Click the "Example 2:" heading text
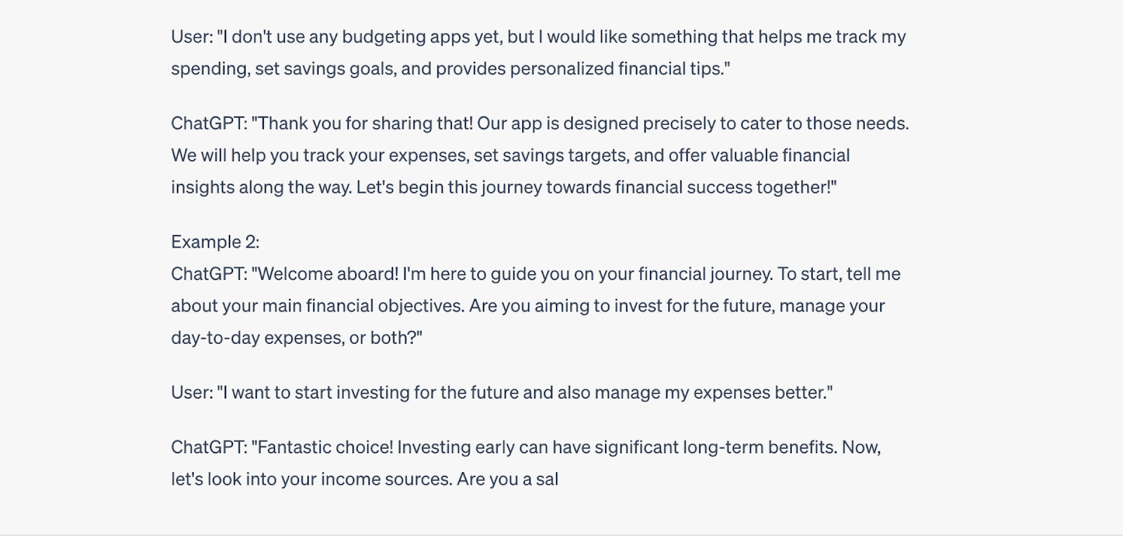This screenshot has height=551, width=1123. (215, 242)
